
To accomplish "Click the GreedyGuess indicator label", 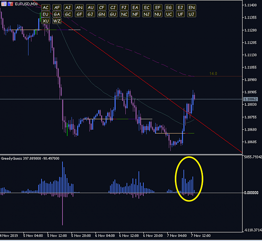I will click(30, 158).
